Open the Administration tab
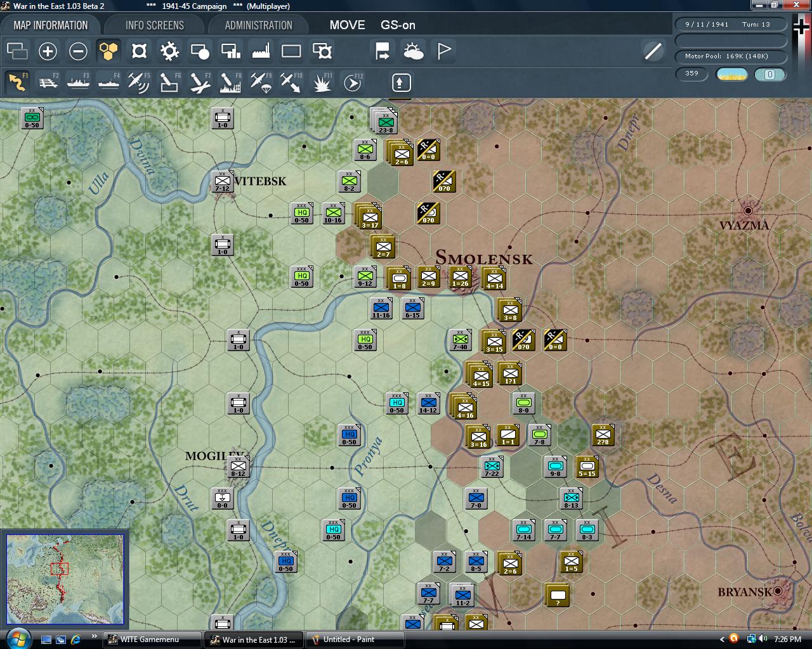812x649 pixels. pyautogui.click(x=258, y=25)
